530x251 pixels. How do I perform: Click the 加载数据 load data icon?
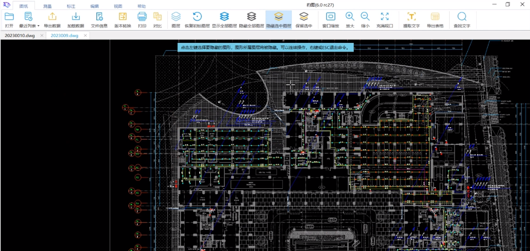click(x=75, y=17)
